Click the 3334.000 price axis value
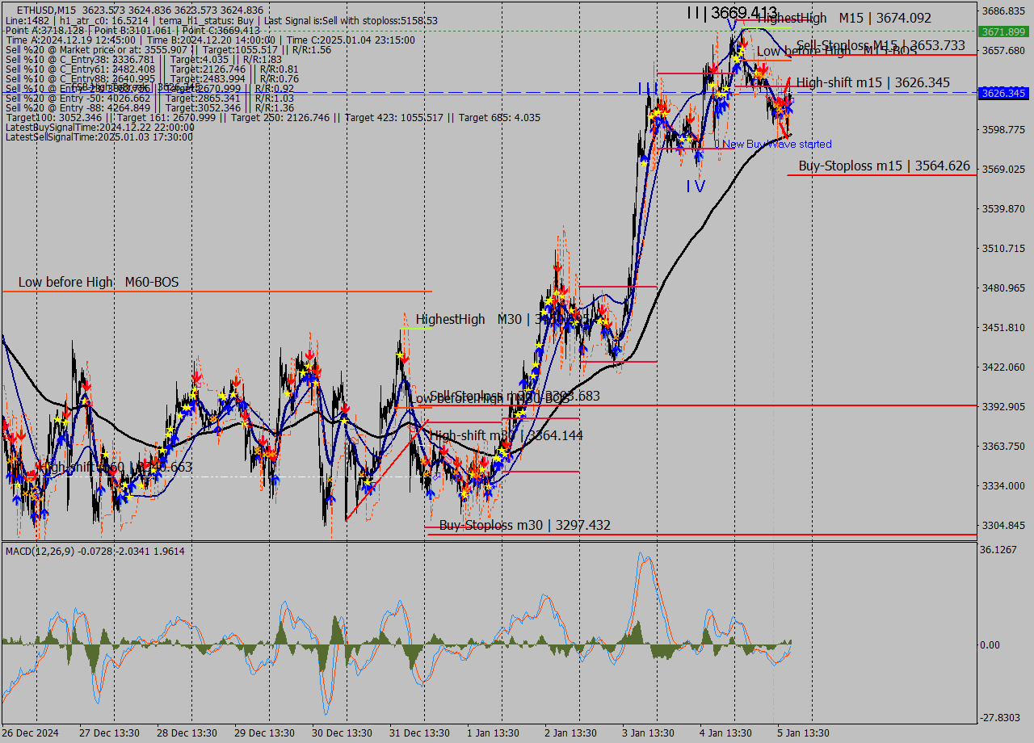This screenshot has width=1034, height=743. coord(1004,485)
